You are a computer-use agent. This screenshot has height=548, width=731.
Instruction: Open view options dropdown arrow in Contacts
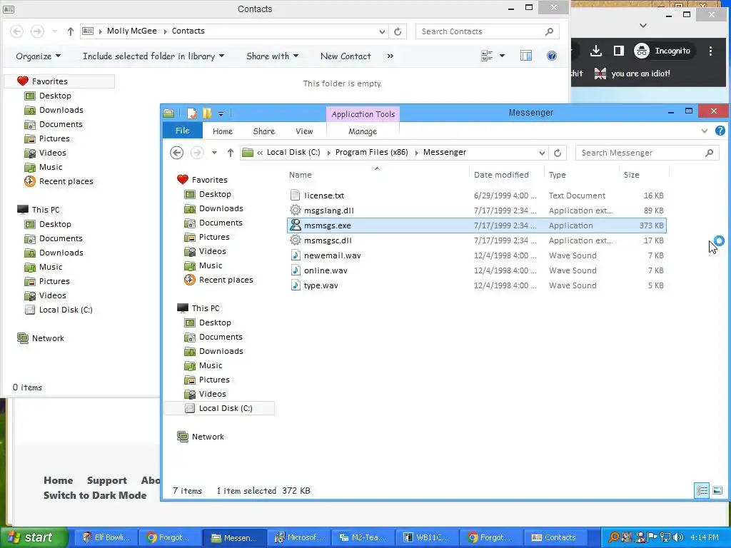502,56
